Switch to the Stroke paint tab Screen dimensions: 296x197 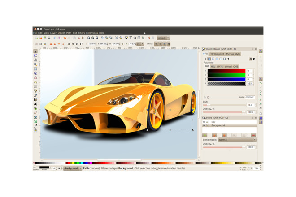(216, 54)
